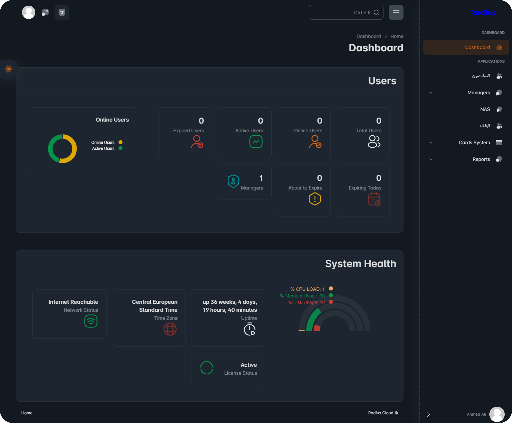This screenshot has height=423, width=512.
Task: Open the المستخدمون users menu item
Action: tap(466, 76)
